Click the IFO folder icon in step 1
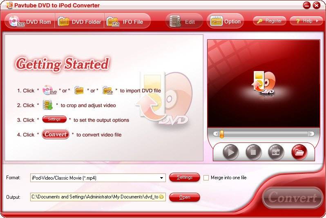 (108, 90)
